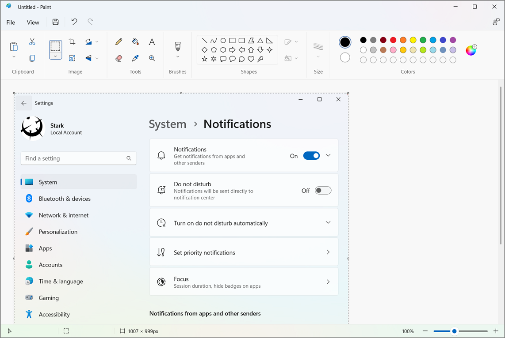Screen dimensions: 505x338
Task: Toggle the Notifications switch off
Action: 311,156
